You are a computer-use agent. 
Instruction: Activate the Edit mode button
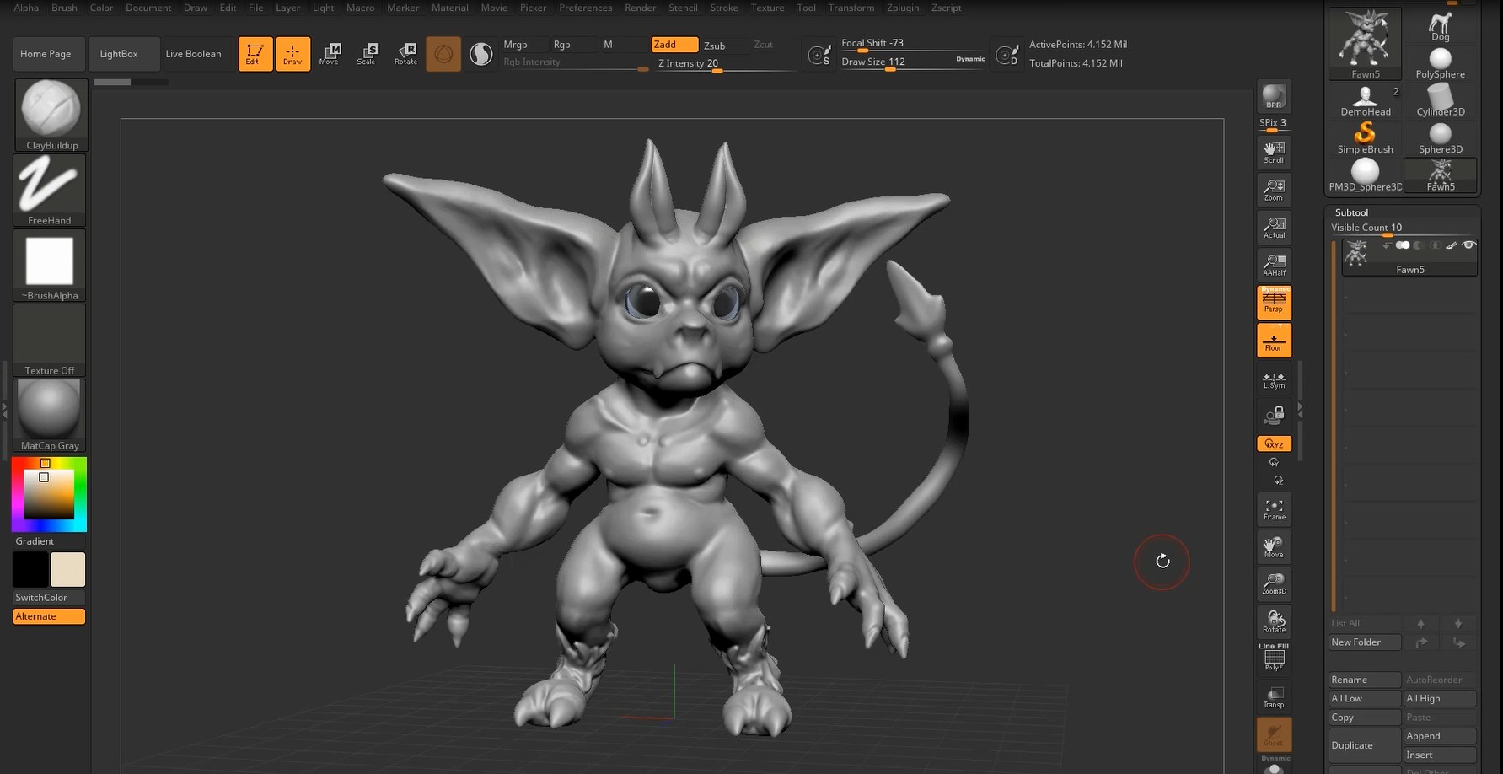(255, 54)
